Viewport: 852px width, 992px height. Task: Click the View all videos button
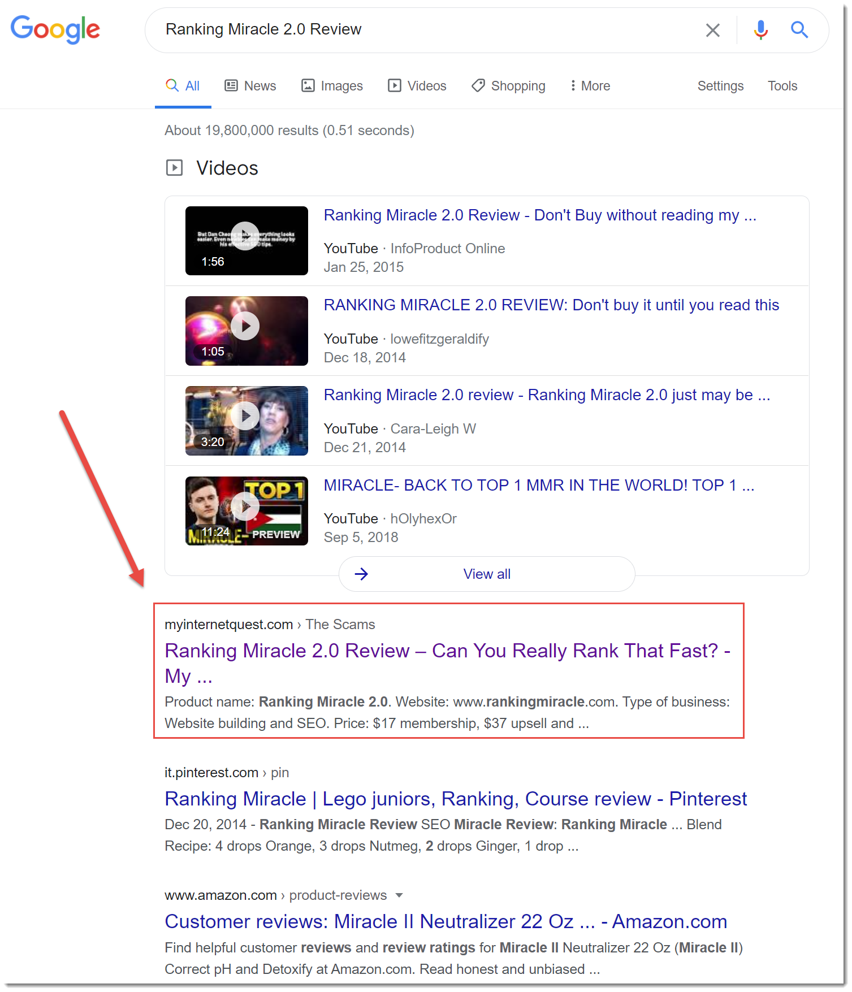[x=487, y=574]
